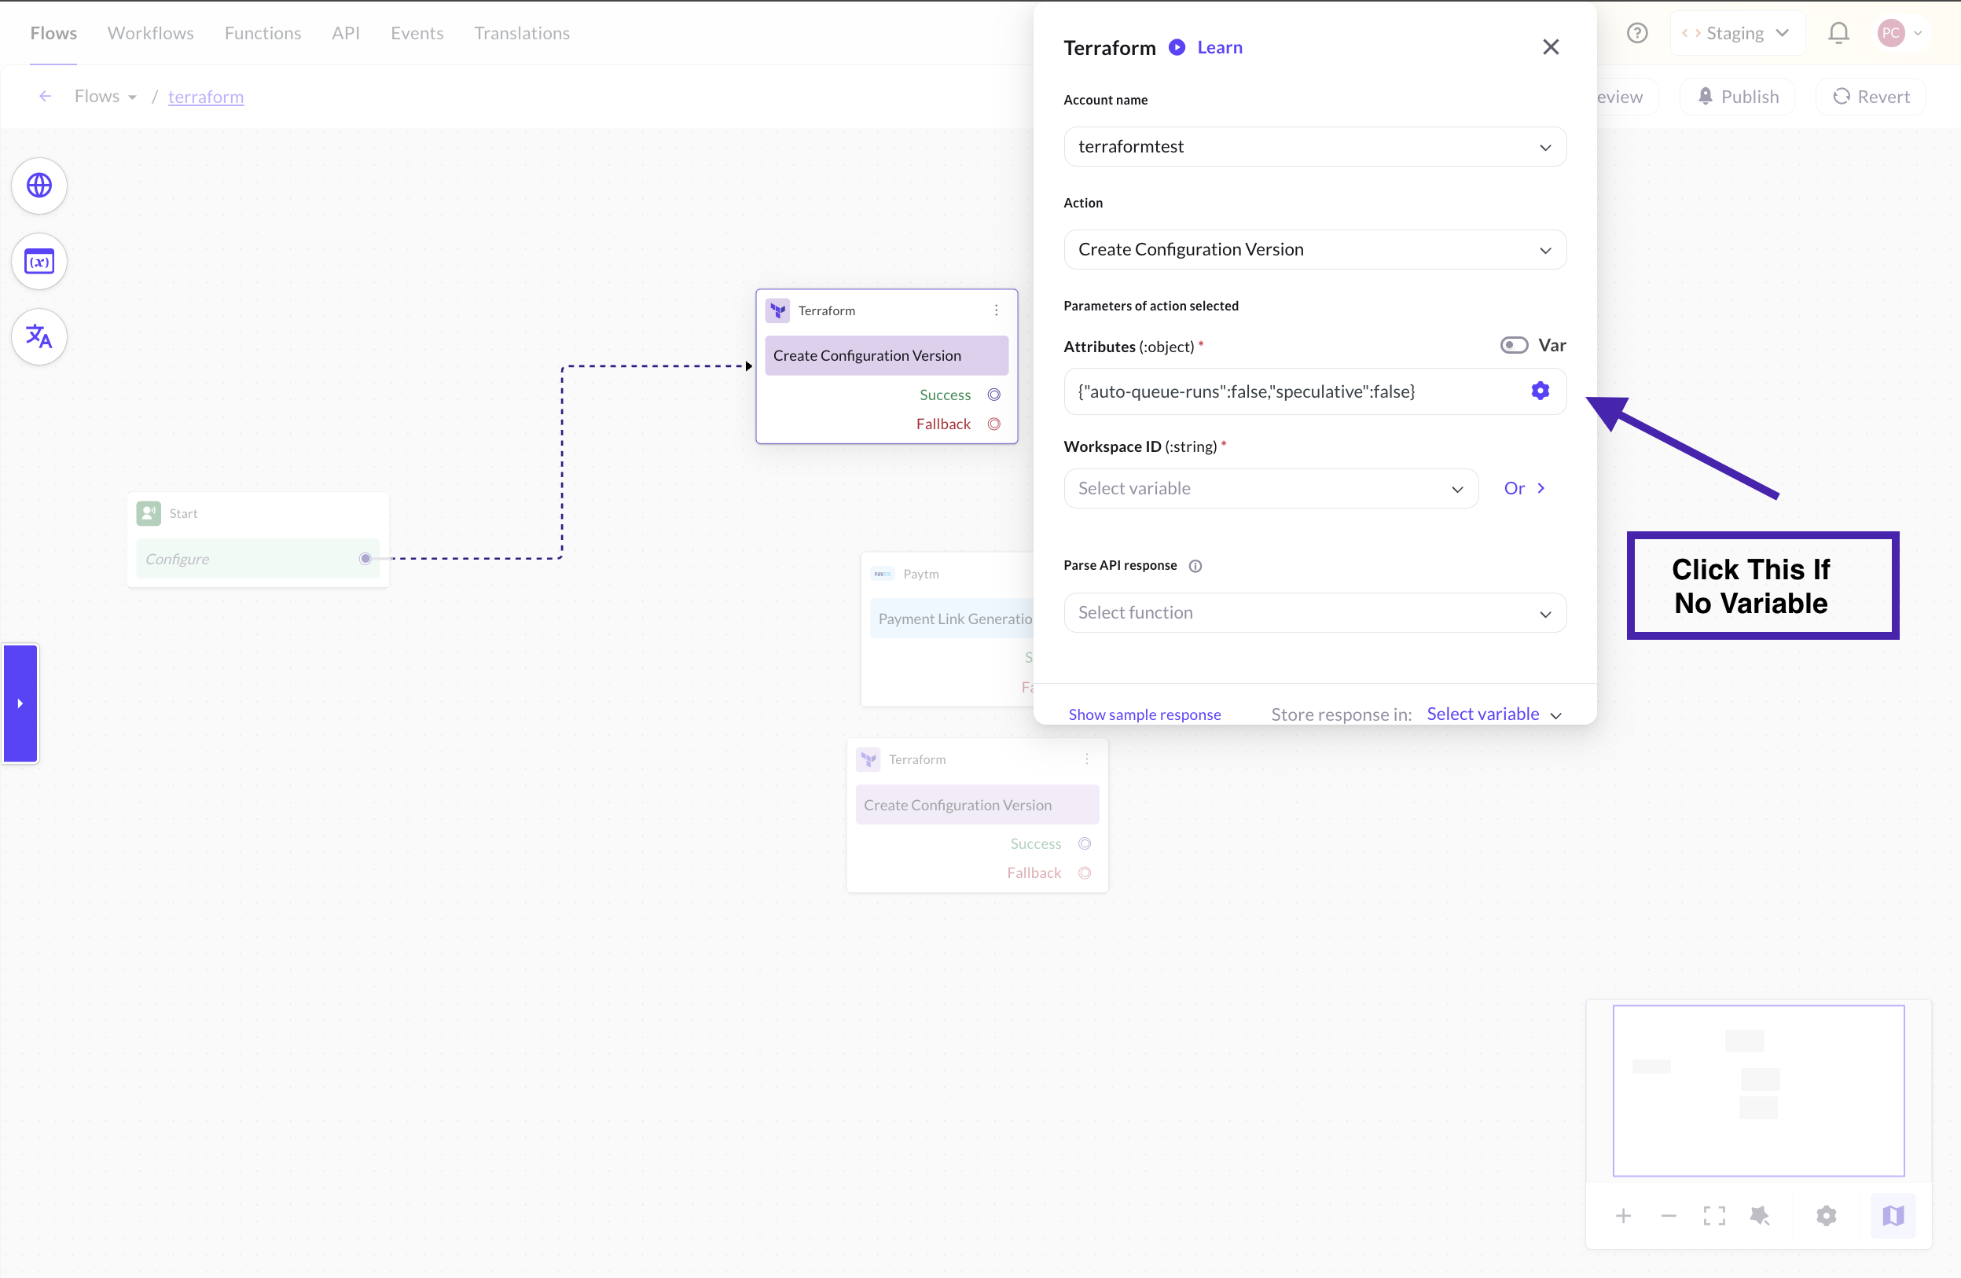Click the Learn link
The height and width of the screenshot is (1278, 1961).
[1220, 47]
